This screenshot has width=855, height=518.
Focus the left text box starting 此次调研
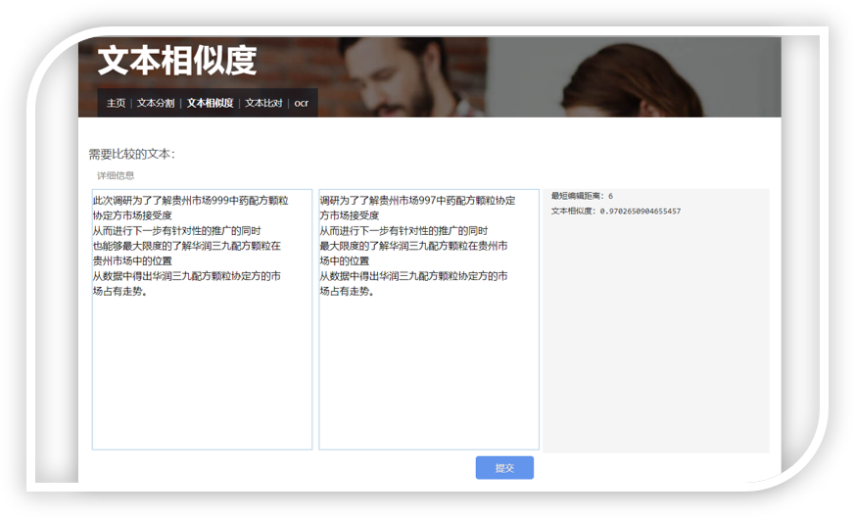[x=203, y=319]
